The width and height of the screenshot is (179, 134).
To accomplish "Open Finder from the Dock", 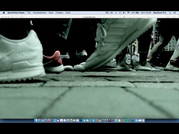I will point(36,120).
